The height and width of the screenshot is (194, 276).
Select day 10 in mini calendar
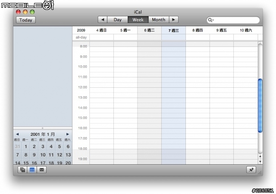43,155
